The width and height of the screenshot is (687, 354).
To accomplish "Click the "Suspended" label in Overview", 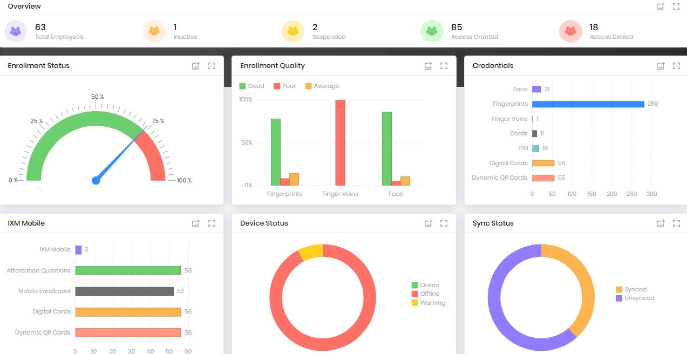I will pos(329,37).
